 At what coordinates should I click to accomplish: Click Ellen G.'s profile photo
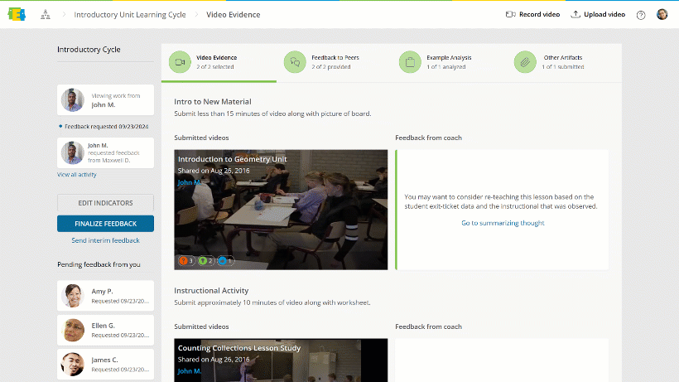73,330
